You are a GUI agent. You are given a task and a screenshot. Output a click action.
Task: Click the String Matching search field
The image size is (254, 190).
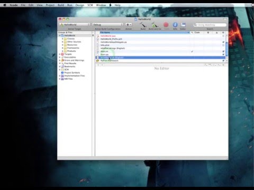pyautogui.click(x=210, y=25)
